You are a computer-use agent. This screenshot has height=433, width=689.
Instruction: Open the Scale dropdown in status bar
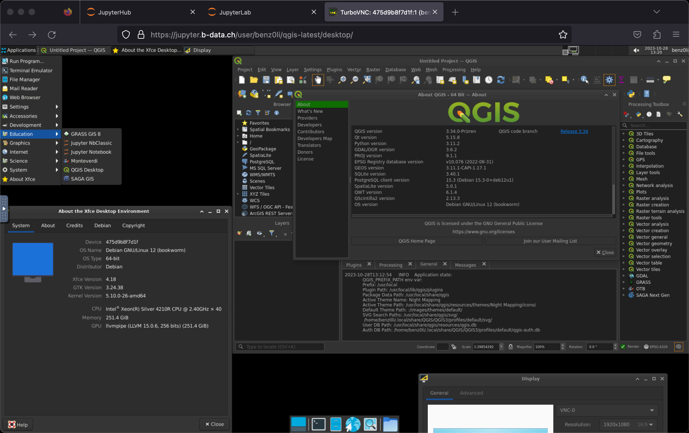click(501, 347)
